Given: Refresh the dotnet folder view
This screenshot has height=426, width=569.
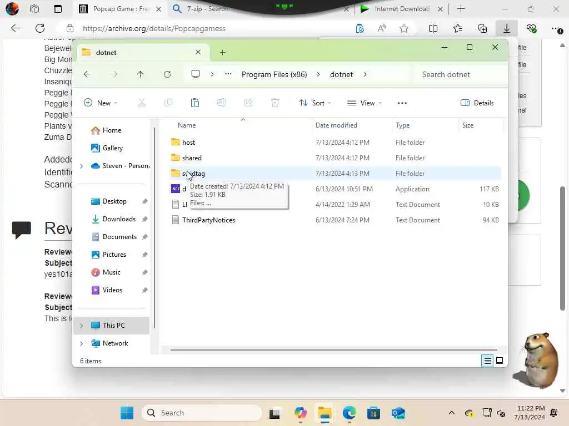Looking at the screenshot, I should [x=167, y=74].
